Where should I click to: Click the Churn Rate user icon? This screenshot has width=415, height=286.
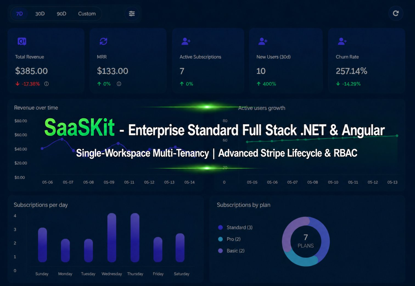pos(342,41)
